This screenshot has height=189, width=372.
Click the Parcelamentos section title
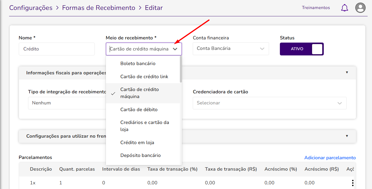(35, 157)
